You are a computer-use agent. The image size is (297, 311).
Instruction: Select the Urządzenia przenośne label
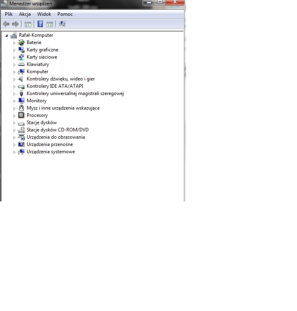click(50, 144)
